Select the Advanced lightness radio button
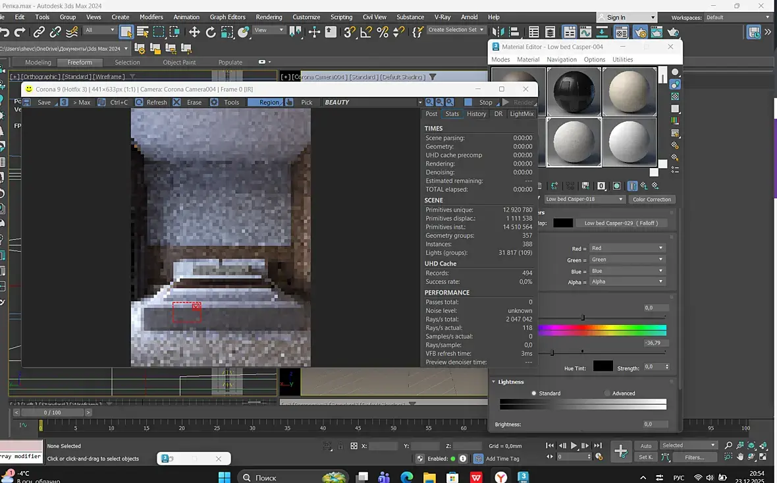This screenshot has width=777, height=483. (x=607, y=393)
